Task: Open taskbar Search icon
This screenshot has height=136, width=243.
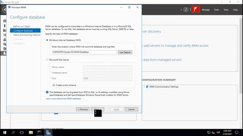Action: [x=13, y=133]
